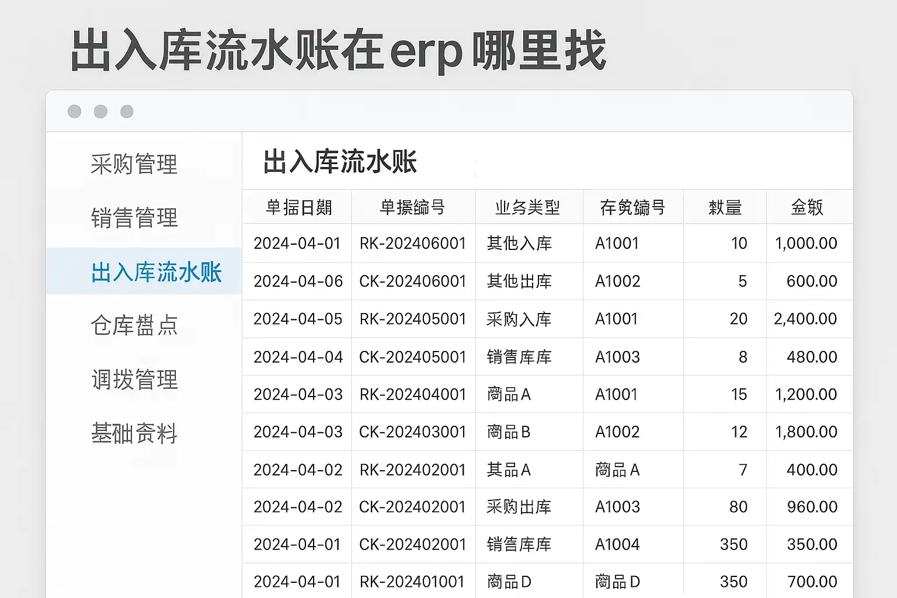Open the sidebar entry below 调拨管理
The width and height of the screenshot is (897, 598).
pos(134,433)
